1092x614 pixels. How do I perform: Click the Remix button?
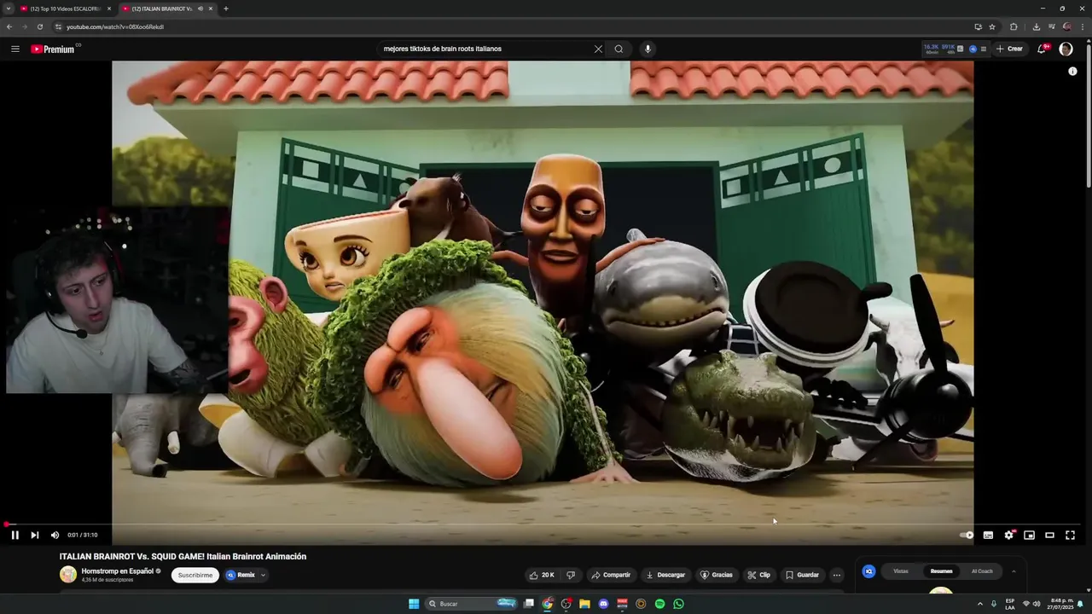[x=241, y=575]
